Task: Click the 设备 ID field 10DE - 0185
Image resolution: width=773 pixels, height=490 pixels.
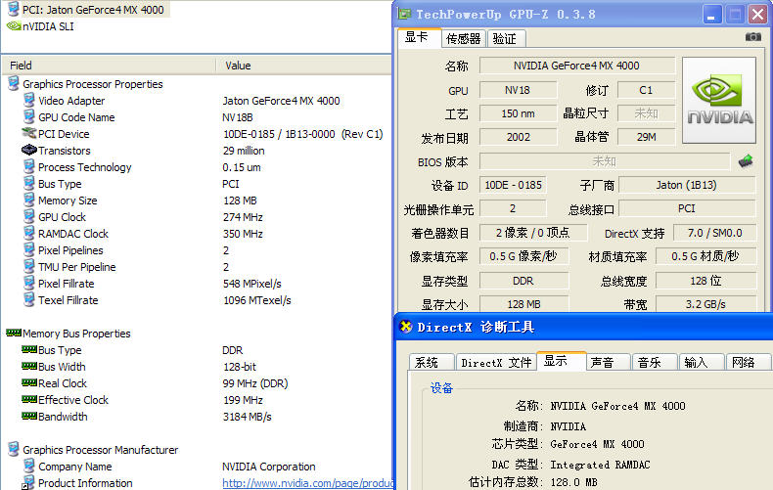Action: pyautogui.click(x=513, y=185)
